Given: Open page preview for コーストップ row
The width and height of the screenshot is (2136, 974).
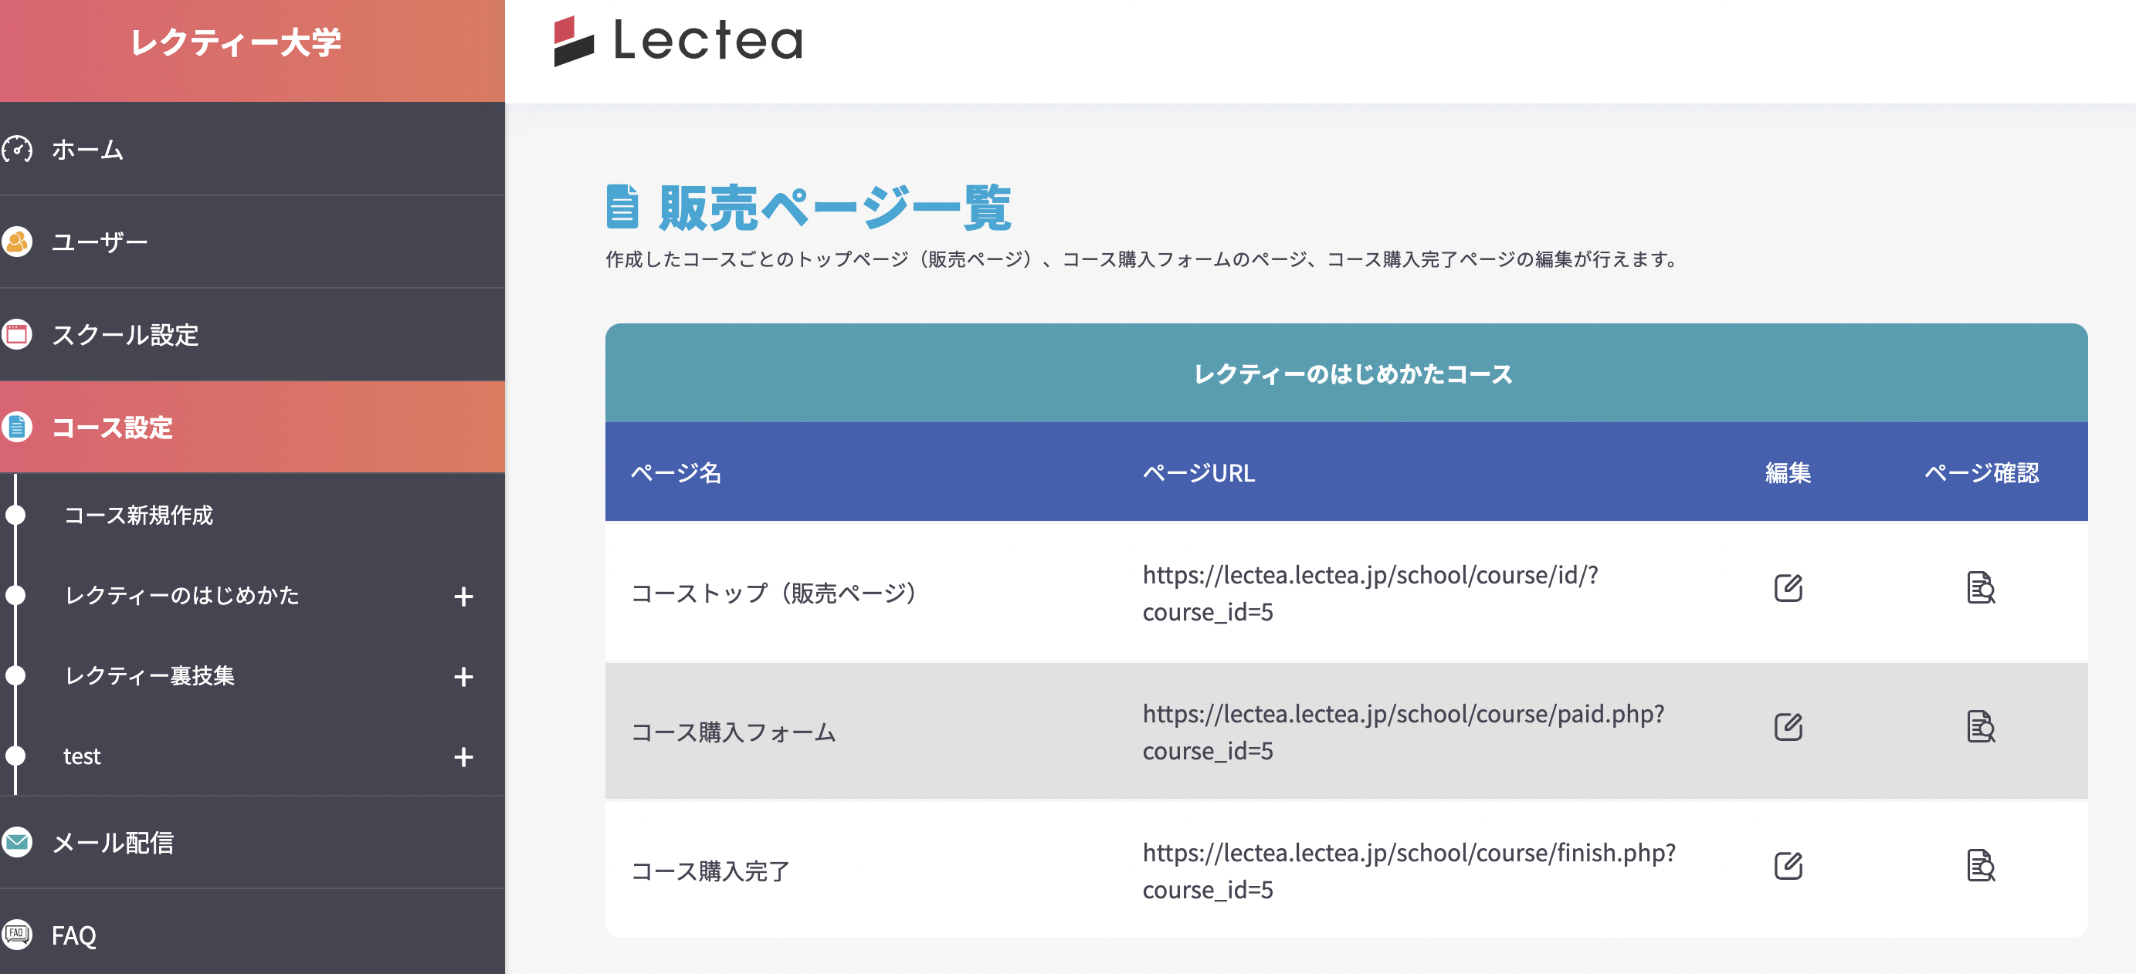Looking at the screenshot, I should coord(1980,587).
